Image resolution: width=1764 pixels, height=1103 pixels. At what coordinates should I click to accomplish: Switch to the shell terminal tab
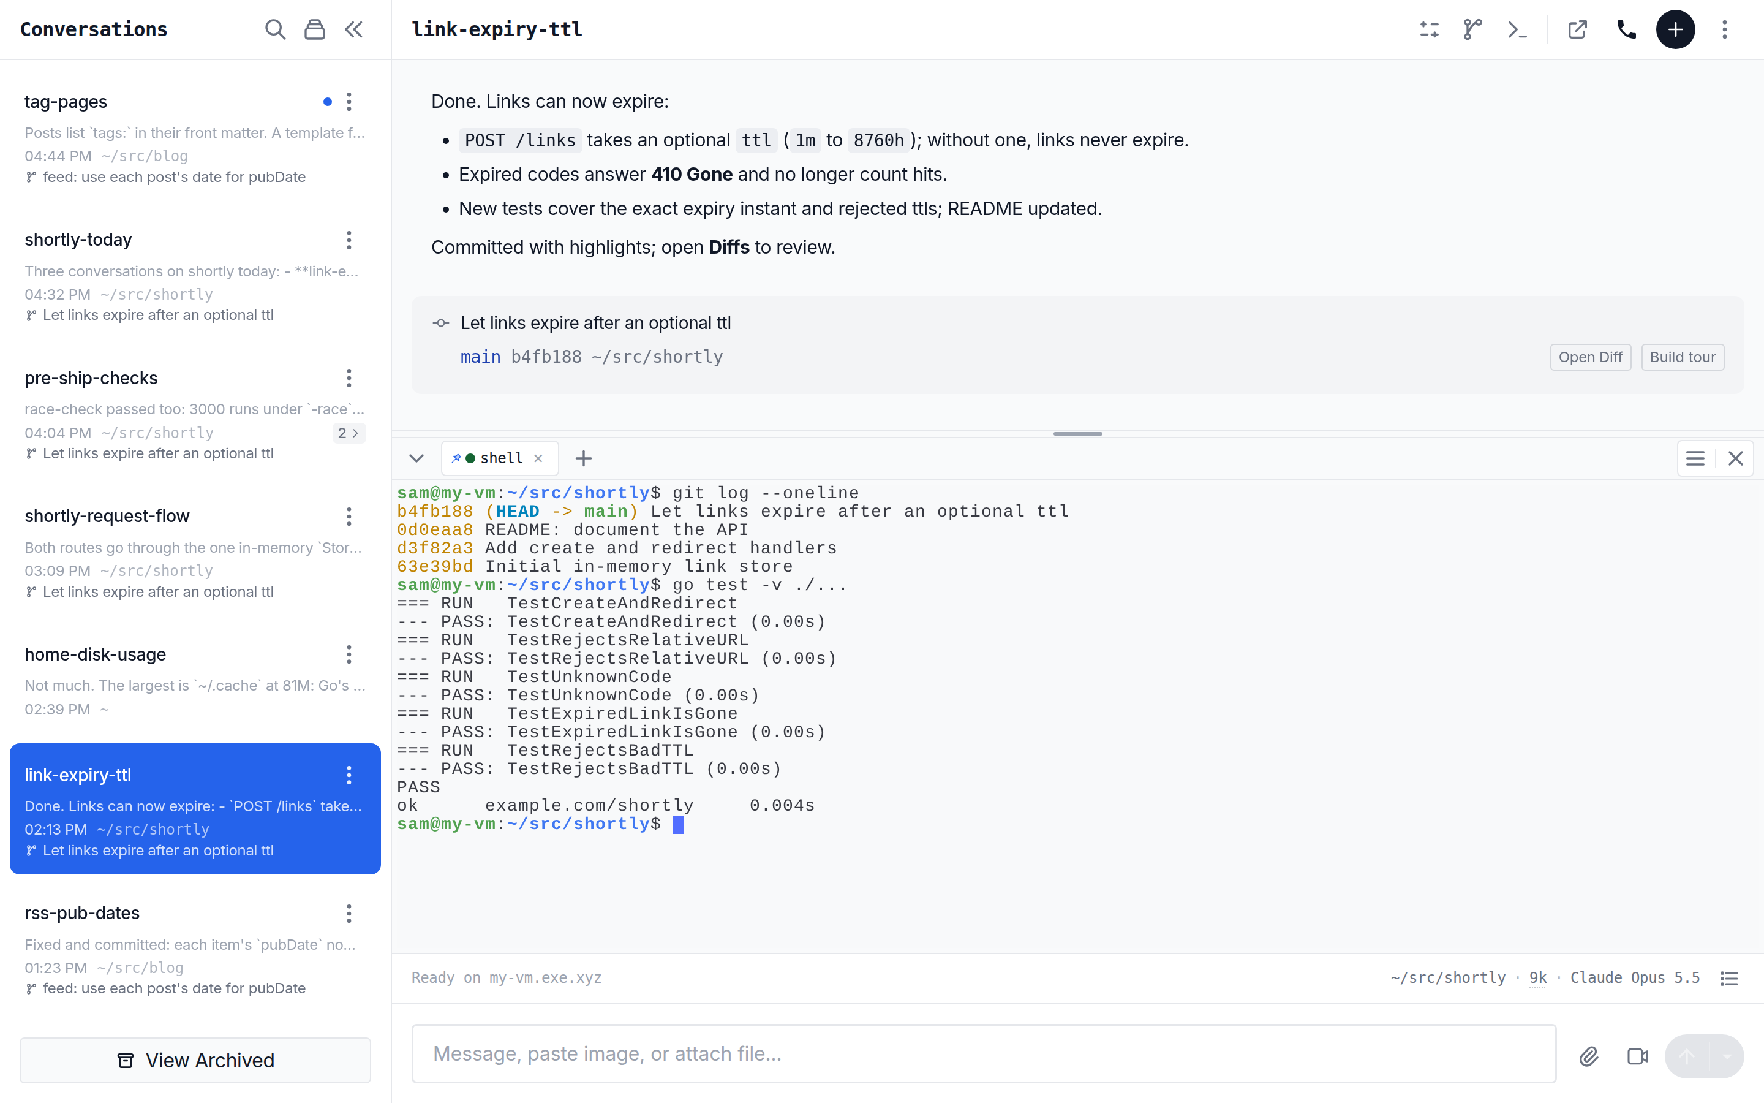(x=500, y=458)
